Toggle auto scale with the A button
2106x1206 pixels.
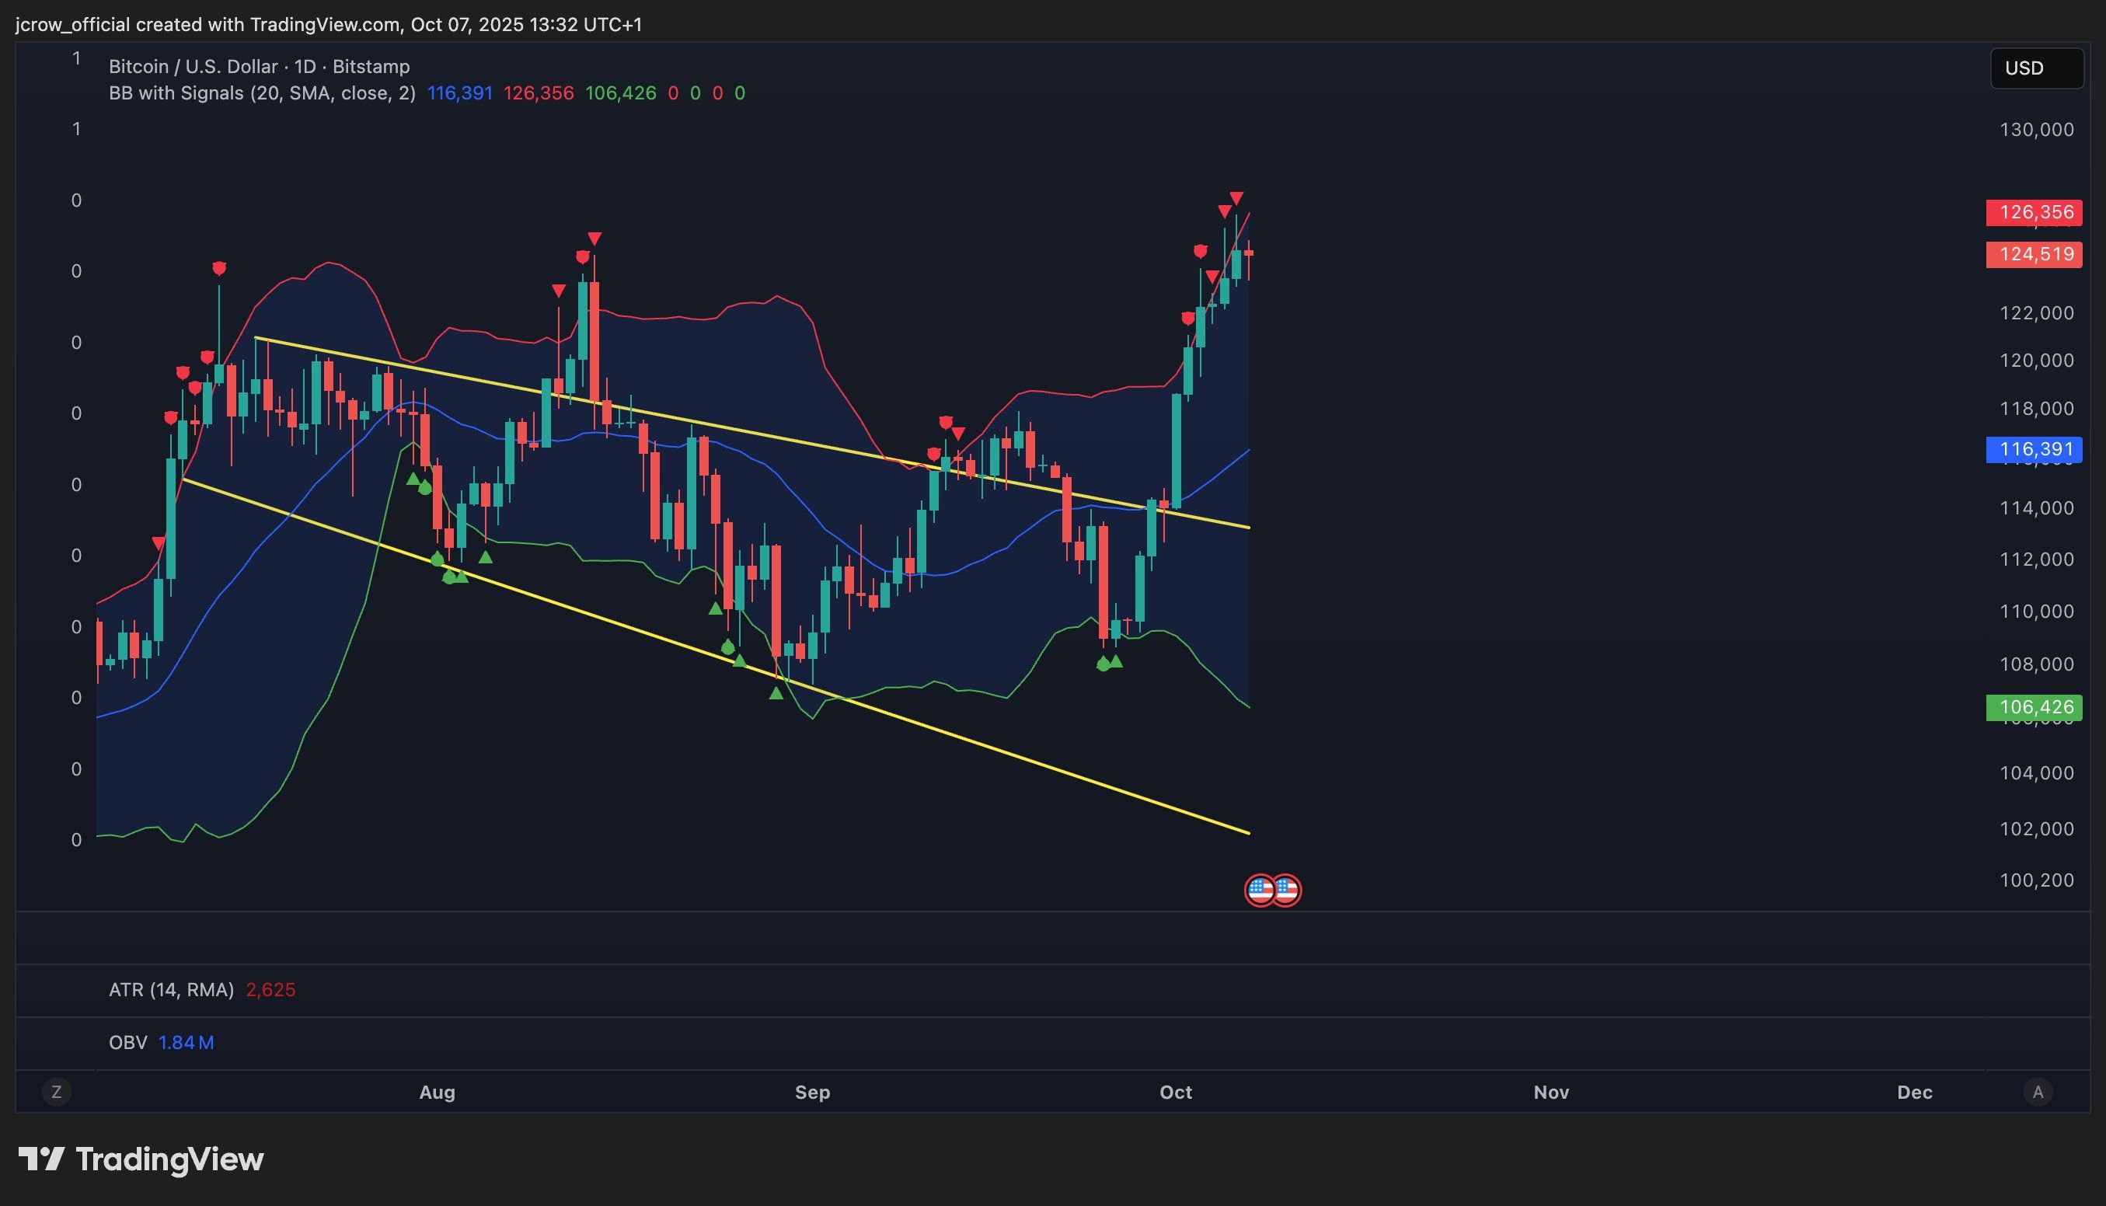[2038, 1092]
